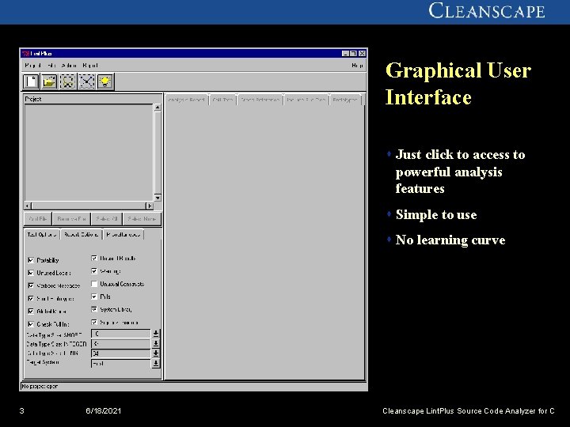Click the Project list scroll right arrow
Image resolution: width=570 pixels, height=427 pixels.
click(x=150, y=206)
